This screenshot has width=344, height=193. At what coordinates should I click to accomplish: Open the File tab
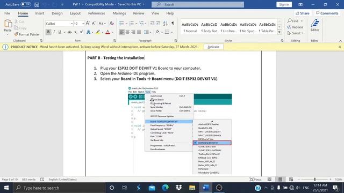coord(7,13)
